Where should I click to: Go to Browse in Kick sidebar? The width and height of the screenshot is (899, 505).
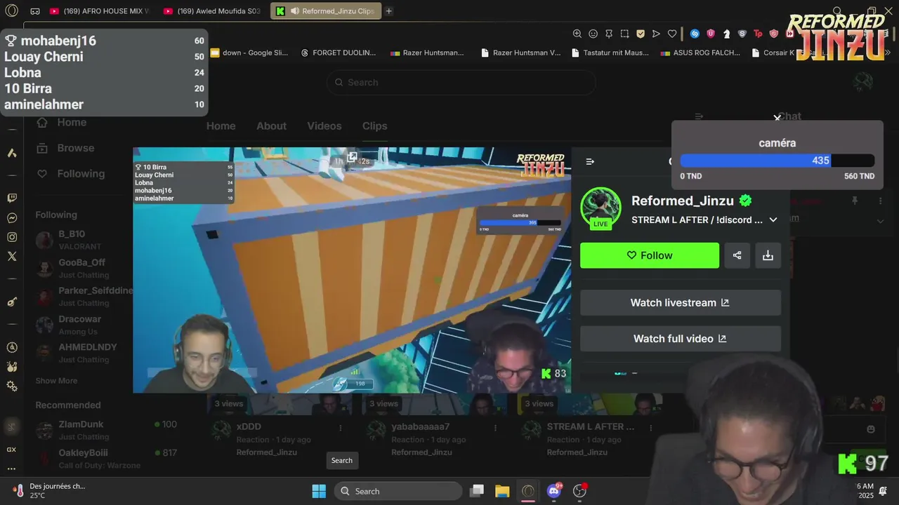coord(65,148)
